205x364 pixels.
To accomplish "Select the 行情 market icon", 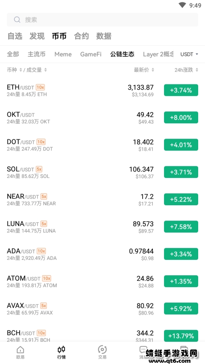I will tap(61, 349).
